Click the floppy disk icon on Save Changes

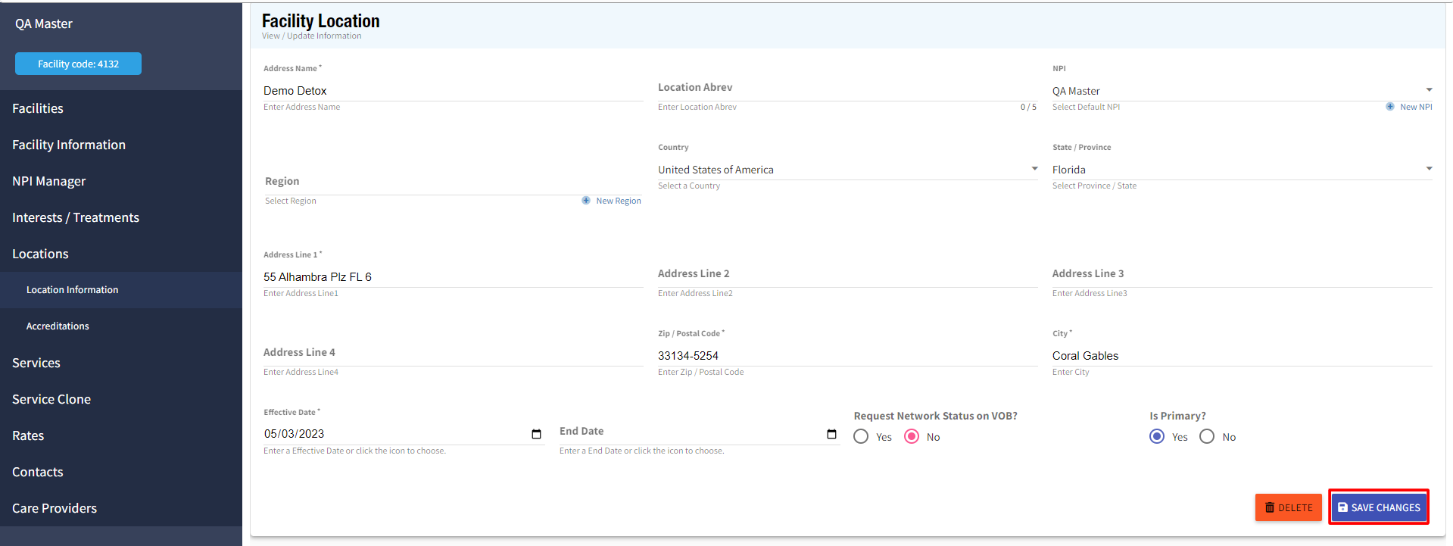(x=1342, y=507)
